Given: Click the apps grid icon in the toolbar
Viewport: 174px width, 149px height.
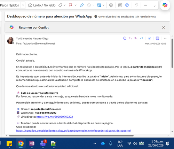Looking at the screenshot, I should [120, 5].
